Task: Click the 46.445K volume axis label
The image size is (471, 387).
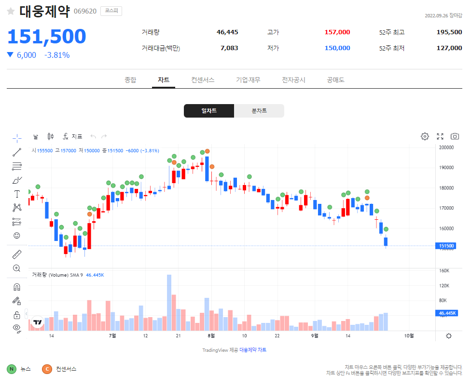Action: [447, 313]
